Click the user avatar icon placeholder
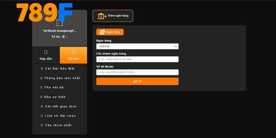The height and width of the screenshot is (138, 276). pyautogui.click(x=60, y=23)
